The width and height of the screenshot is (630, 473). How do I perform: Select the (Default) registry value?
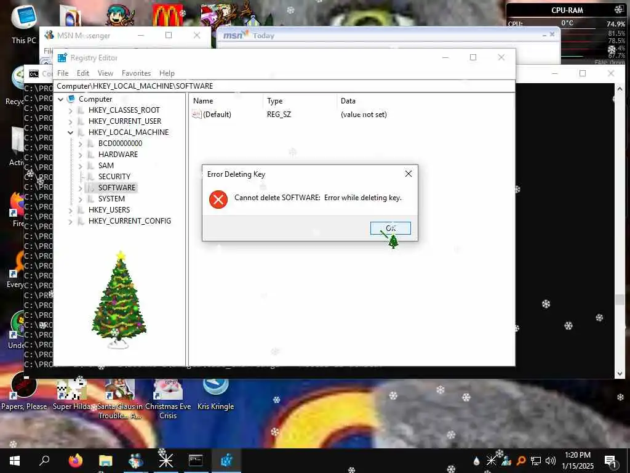pyautogui.click(x=217, y=115)
